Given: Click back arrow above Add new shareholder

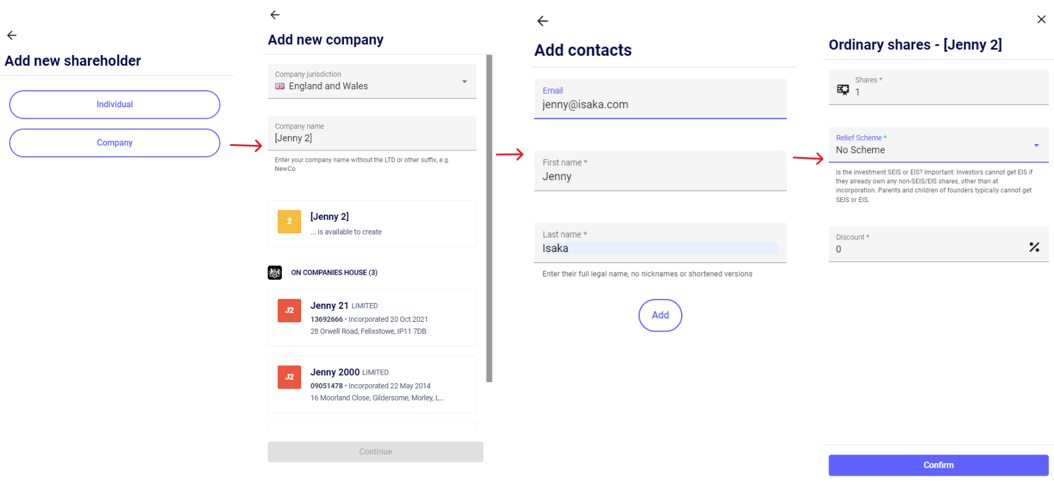Looking at the screenshot, I should coord(12,35).
